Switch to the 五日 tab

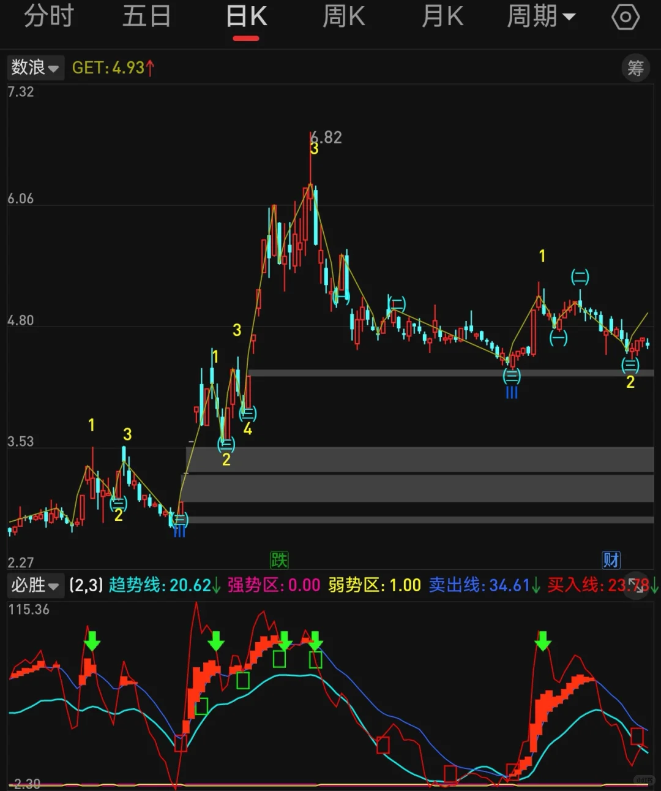tap(147, 17)
